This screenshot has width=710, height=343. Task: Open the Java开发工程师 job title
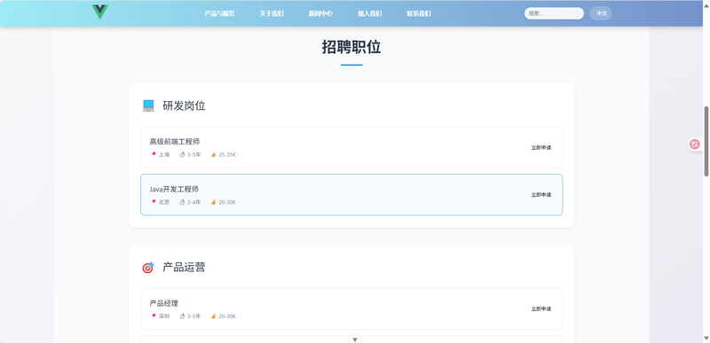coord(174,190)
